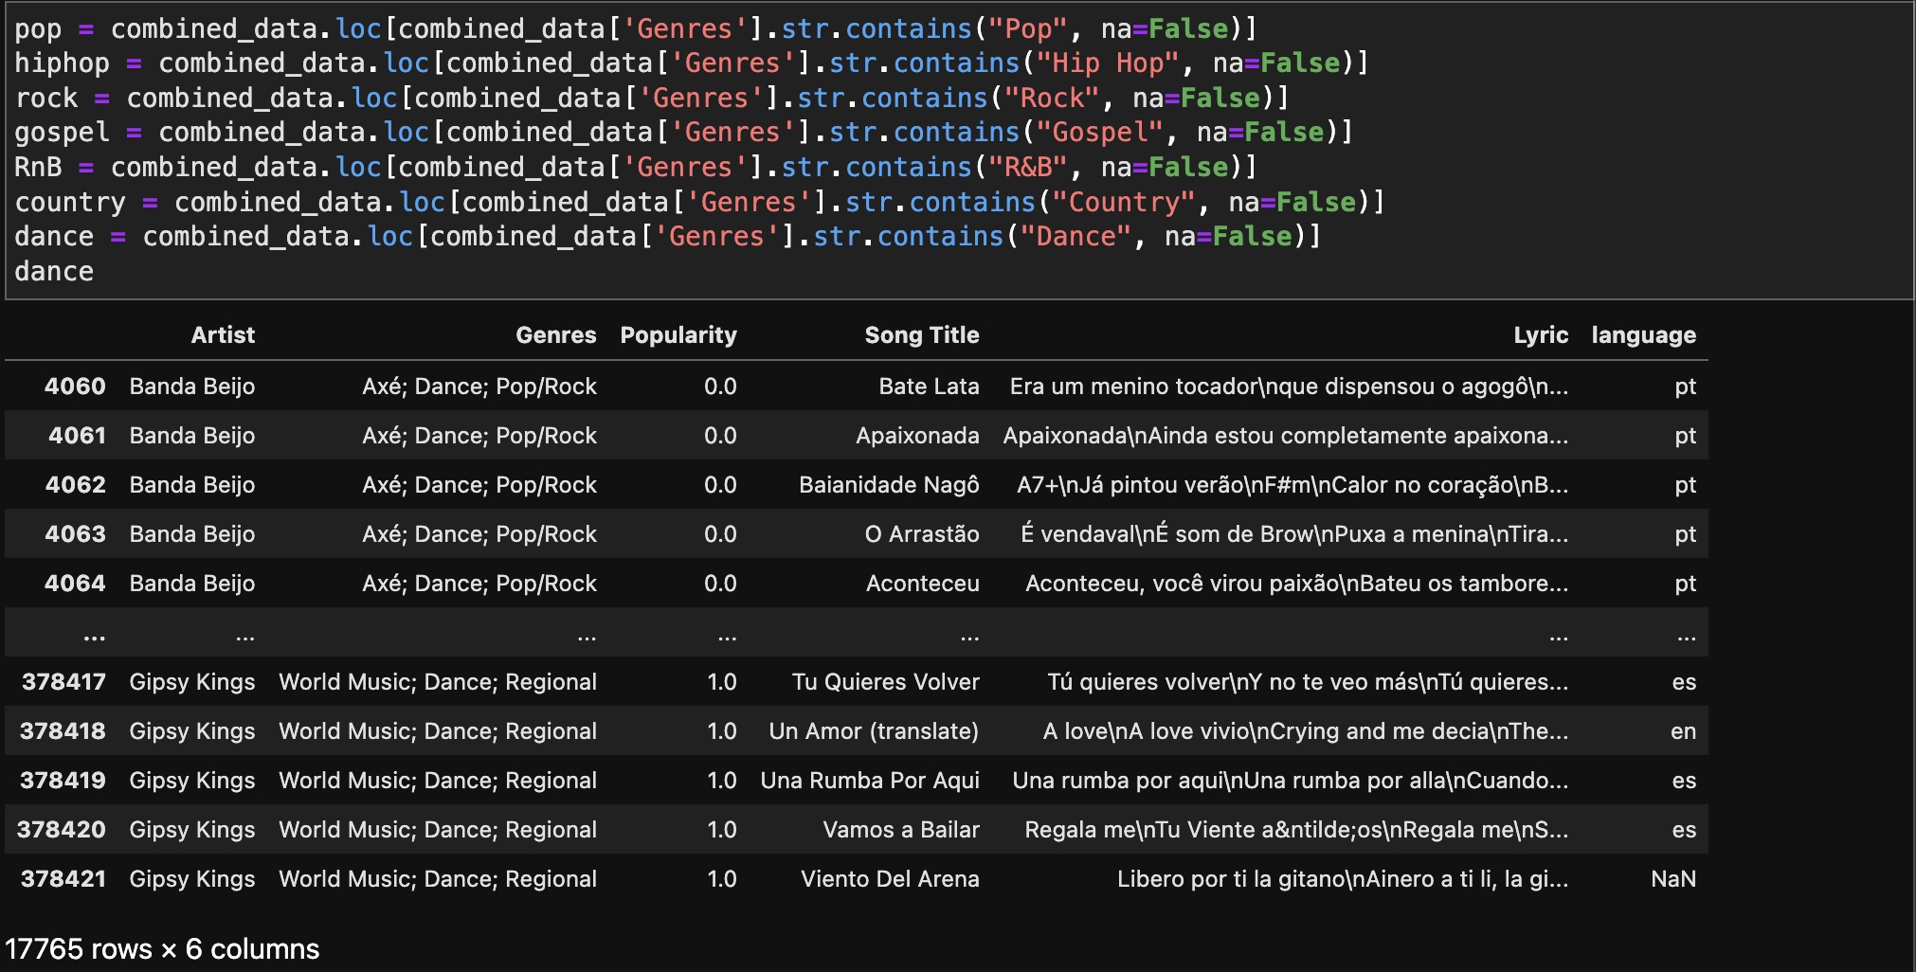Click song title Bate Lata
This screenshot has width=1916, height=972.
pyautogui.click(x=929, y=387)
